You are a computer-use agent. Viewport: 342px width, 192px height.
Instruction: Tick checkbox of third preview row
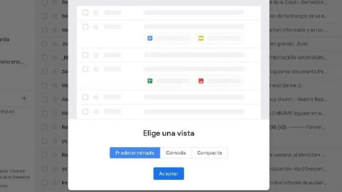pyautogui.click(x=85, y=55)
